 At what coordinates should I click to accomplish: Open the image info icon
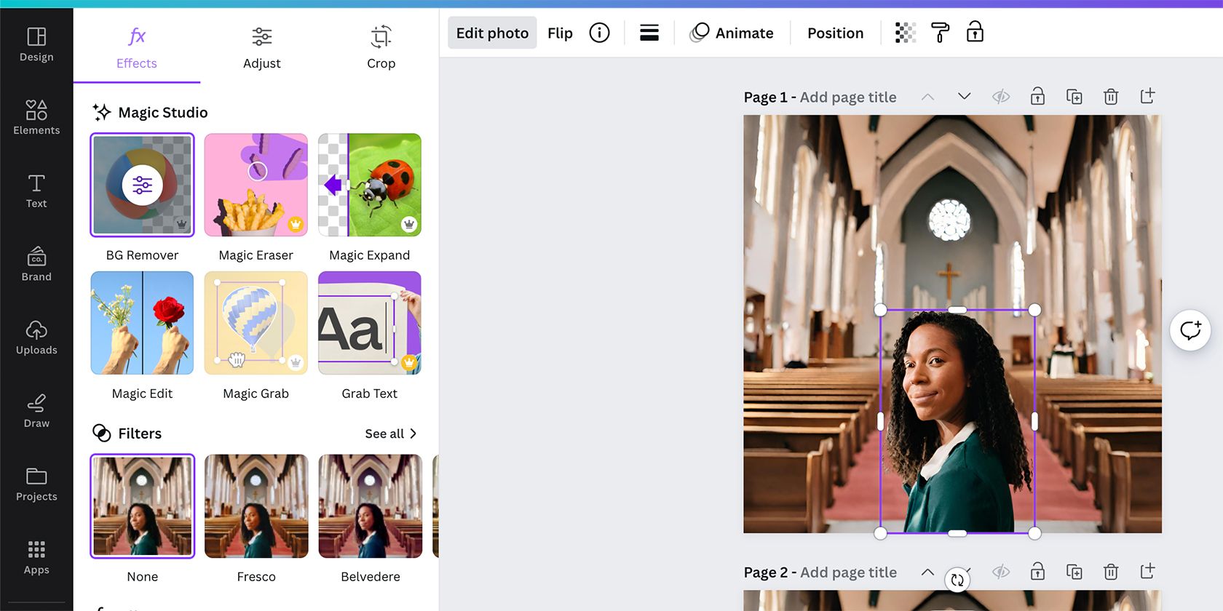click(599, 33)
